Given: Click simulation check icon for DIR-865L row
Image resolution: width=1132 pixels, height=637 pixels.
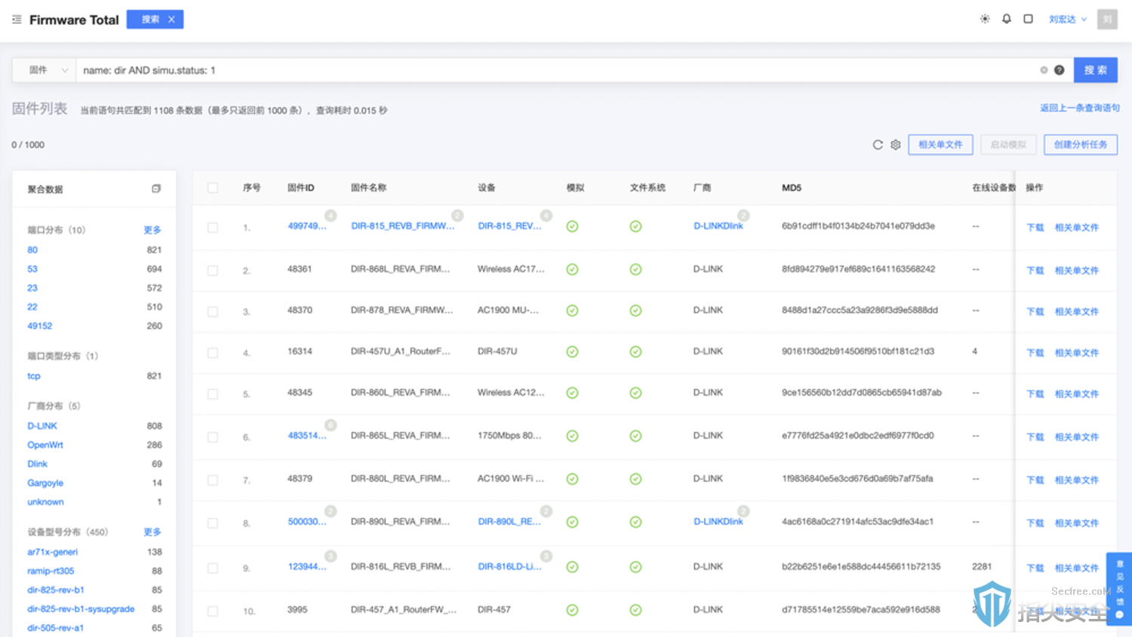Looking at the screenshot, I should pyautogui.click(x=573, y=436).
